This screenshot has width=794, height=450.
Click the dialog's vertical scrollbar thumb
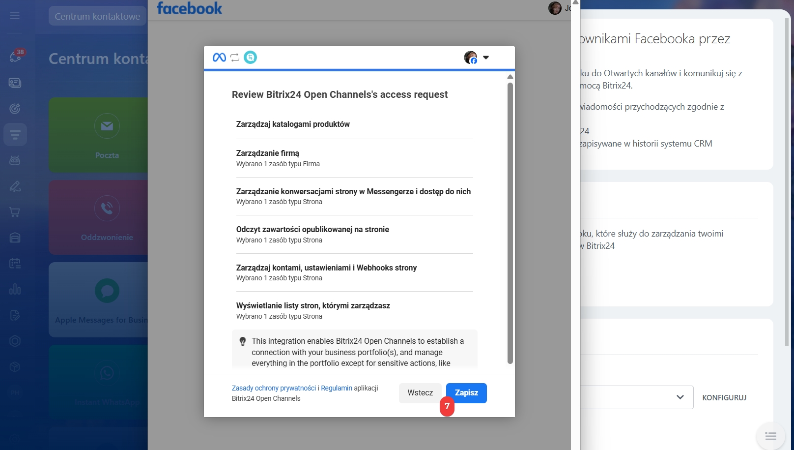point(510,223)
